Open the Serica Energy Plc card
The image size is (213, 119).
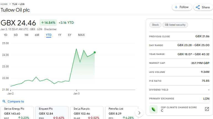17,113
